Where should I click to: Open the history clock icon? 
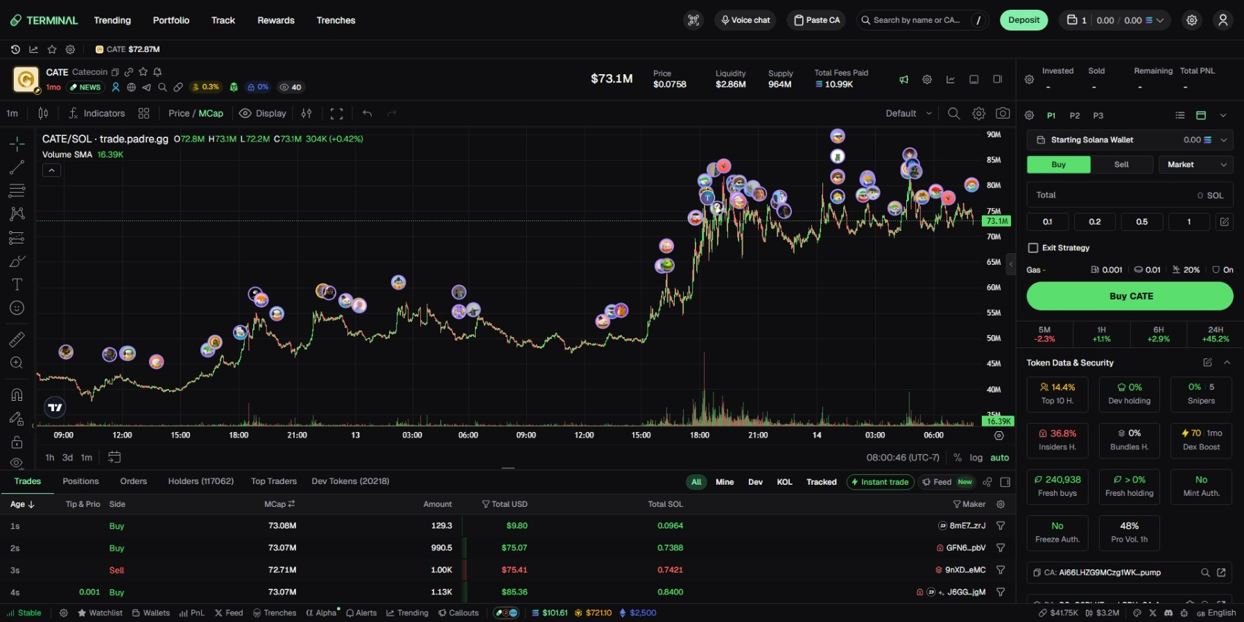pyautogui.click(x=15, y=49)
